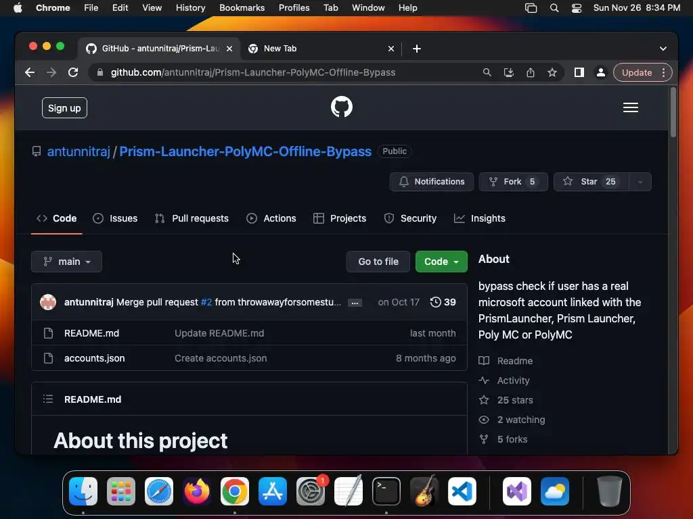Open the App Store from the Dock

pyautogui.click(x=273, y=491)
